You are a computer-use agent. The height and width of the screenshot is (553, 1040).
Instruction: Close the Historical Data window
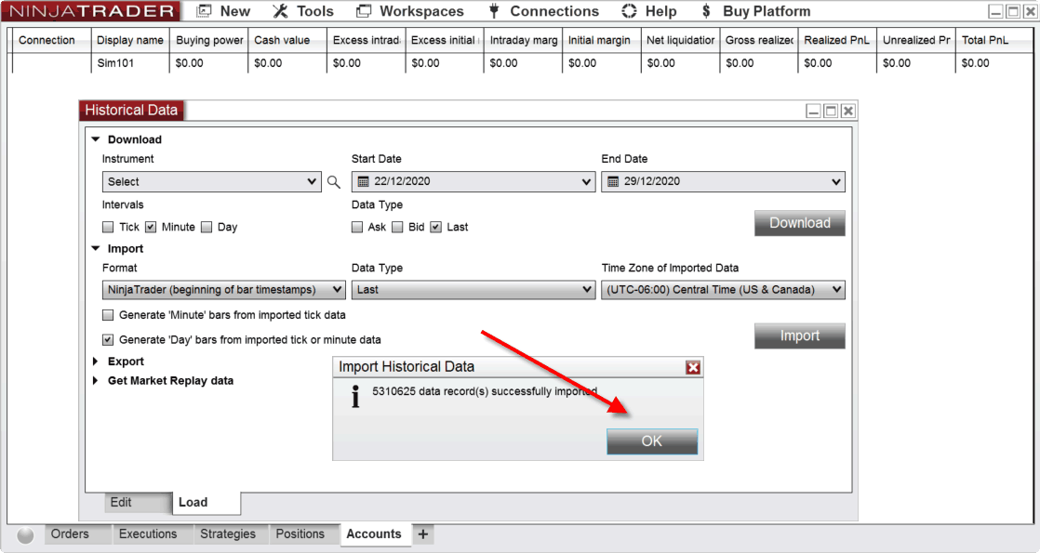point(847,111)
